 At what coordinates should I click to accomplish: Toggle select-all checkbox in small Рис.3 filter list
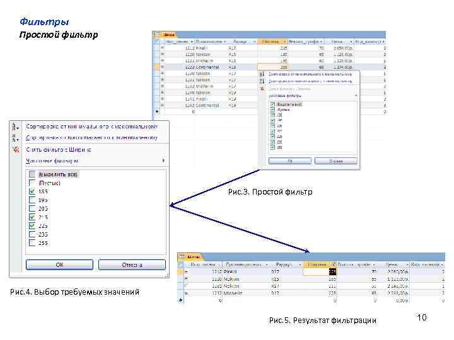(272, 105)
